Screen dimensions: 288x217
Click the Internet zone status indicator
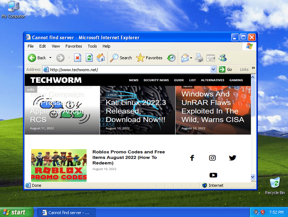pyautogui.click(x=213, y=185)
